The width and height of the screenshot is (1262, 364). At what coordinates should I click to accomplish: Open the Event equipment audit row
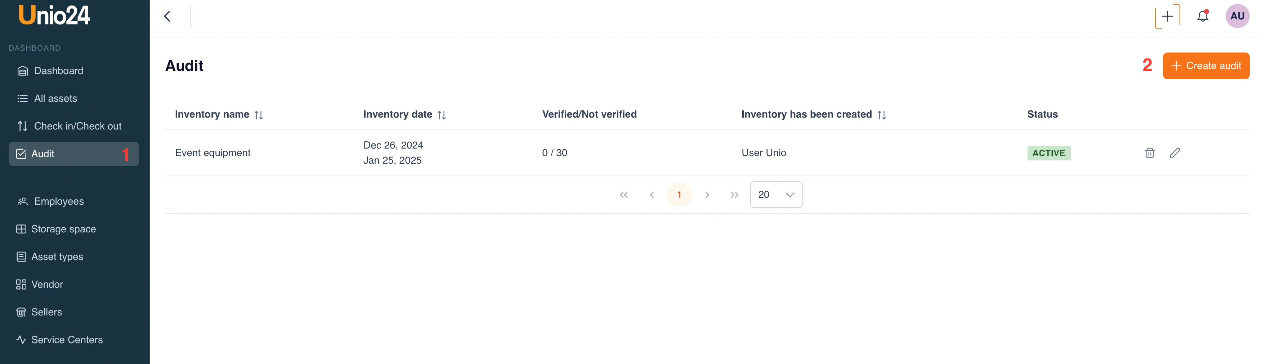click(x=212, y=153)
